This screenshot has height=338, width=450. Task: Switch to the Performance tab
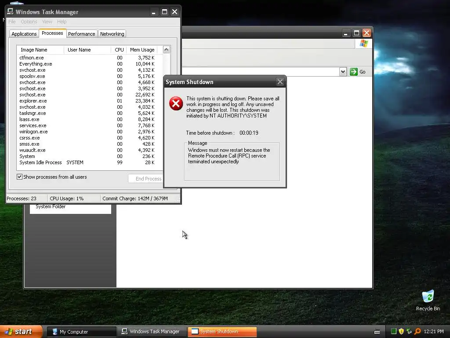coord(81,34)
